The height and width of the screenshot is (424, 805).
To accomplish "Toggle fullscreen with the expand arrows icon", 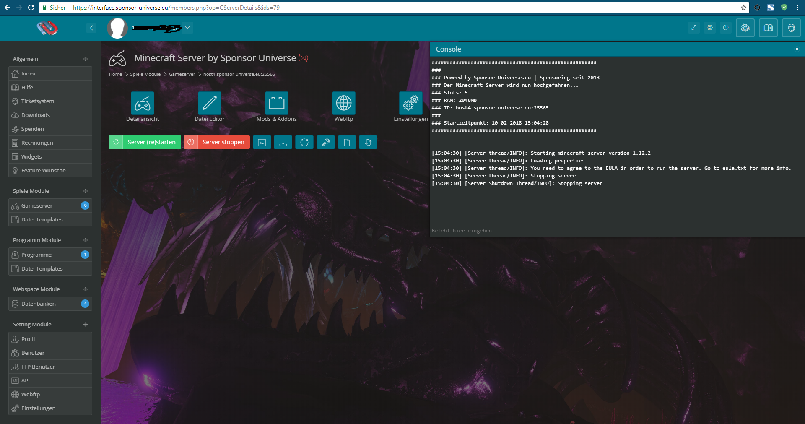I will coord(694,28).
